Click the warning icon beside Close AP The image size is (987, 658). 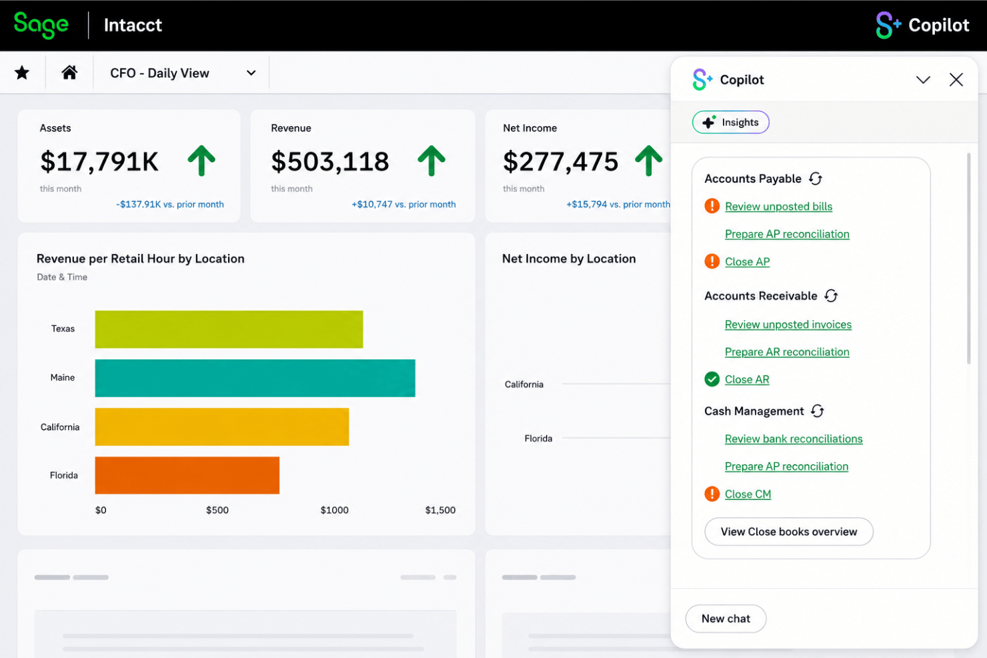point(712,261)
